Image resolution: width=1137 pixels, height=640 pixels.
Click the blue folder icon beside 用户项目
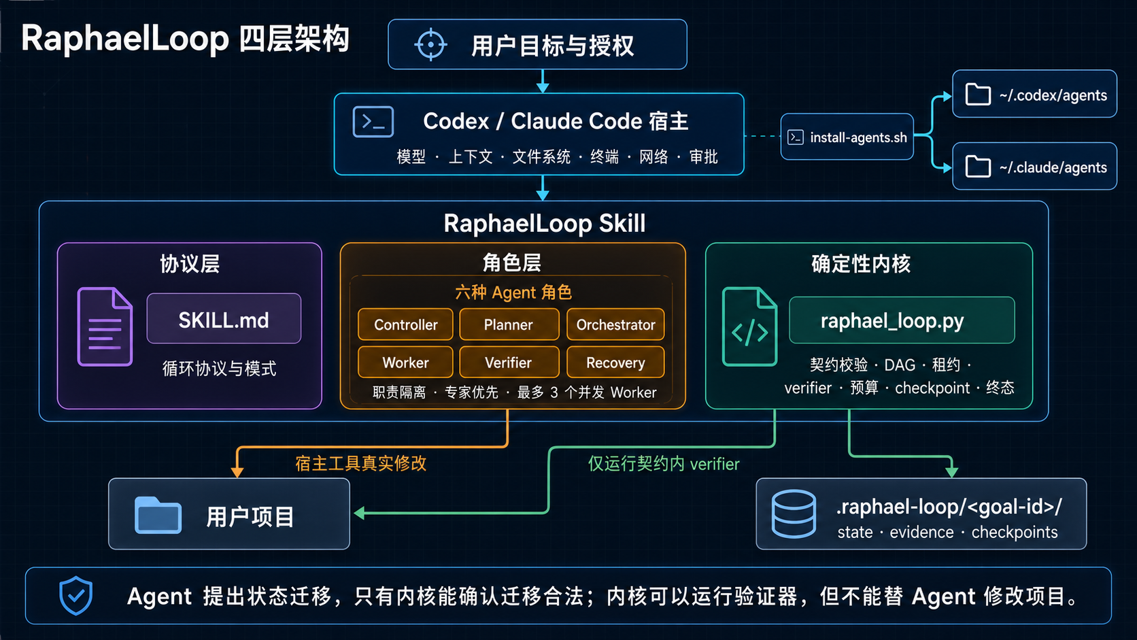(x=158, y=515)
